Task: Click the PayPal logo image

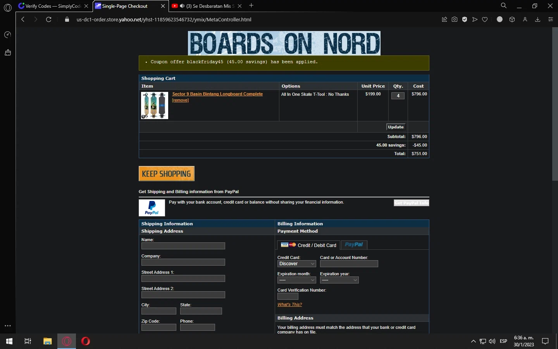Action: (152, 208)
